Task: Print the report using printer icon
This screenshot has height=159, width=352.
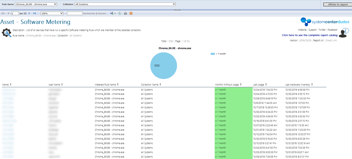Action: (125, 13)
